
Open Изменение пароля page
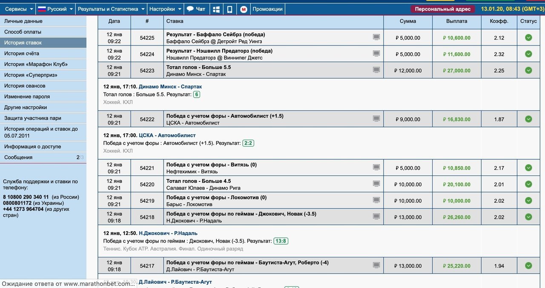[43, 96]
